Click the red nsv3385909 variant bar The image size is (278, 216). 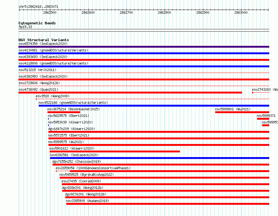coord(168,204)
